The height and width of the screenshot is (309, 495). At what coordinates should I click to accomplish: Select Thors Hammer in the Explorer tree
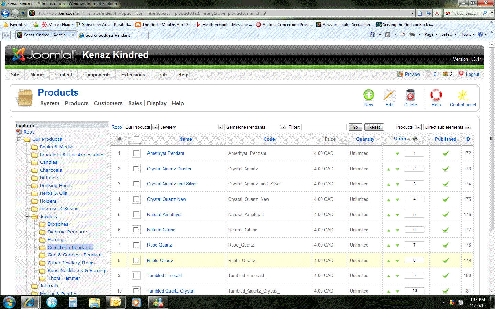[x=64, y=278]
